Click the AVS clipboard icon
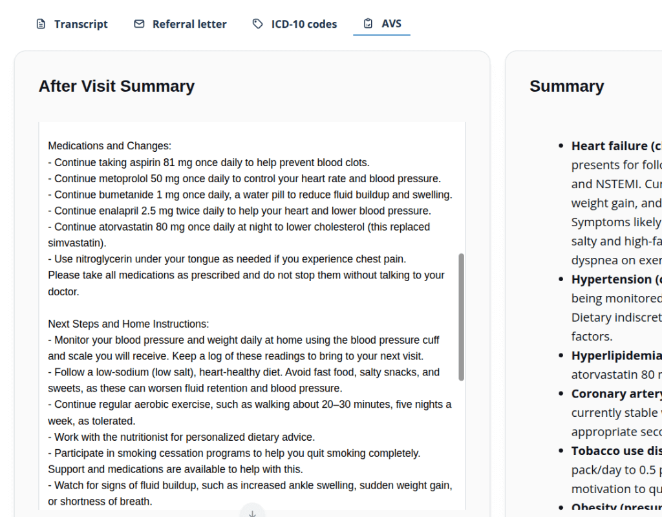 pos(368,24)
